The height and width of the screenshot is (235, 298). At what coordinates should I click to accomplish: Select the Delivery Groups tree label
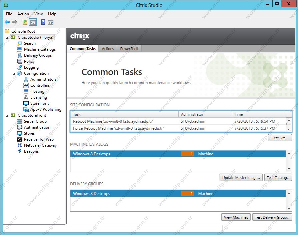click(x=38, y=55)
